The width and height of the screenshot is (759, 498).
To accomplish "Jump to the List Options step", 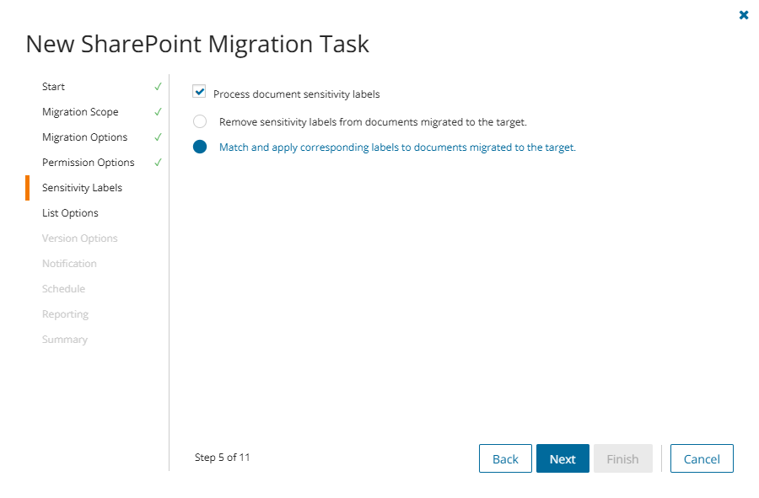I will point(70,213).
